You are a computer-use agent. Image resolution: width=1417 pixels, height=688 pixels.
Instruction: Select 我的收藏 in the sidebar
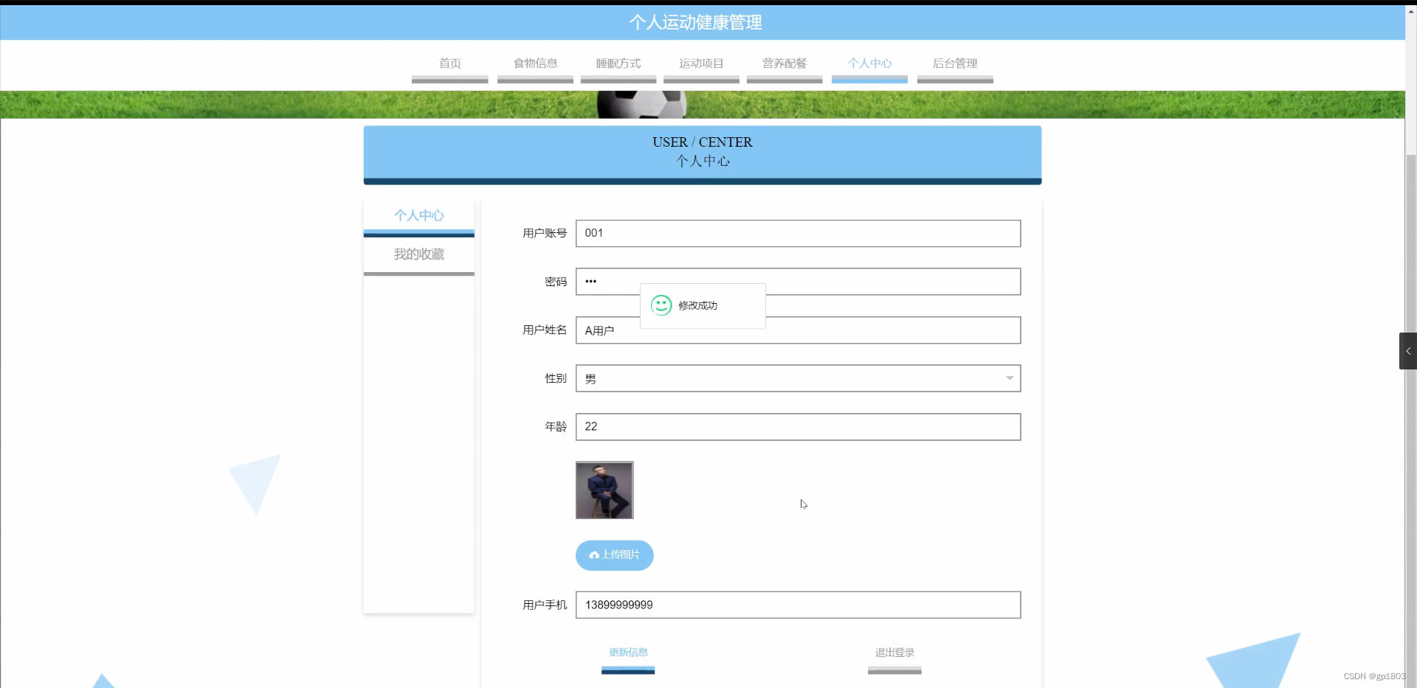418,254
